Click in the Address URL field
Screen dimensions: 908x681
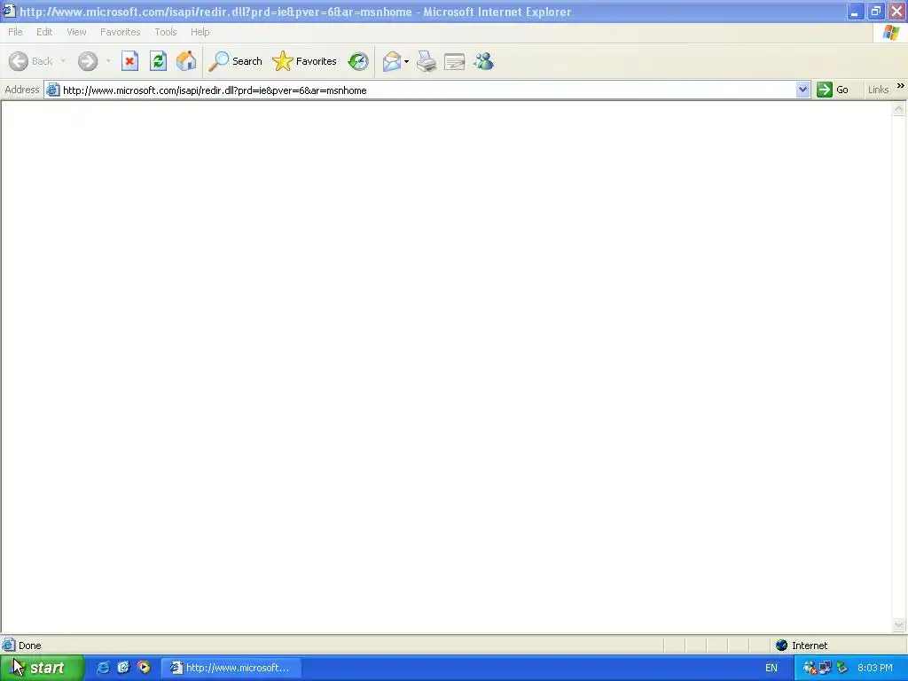tap(427, 90)
